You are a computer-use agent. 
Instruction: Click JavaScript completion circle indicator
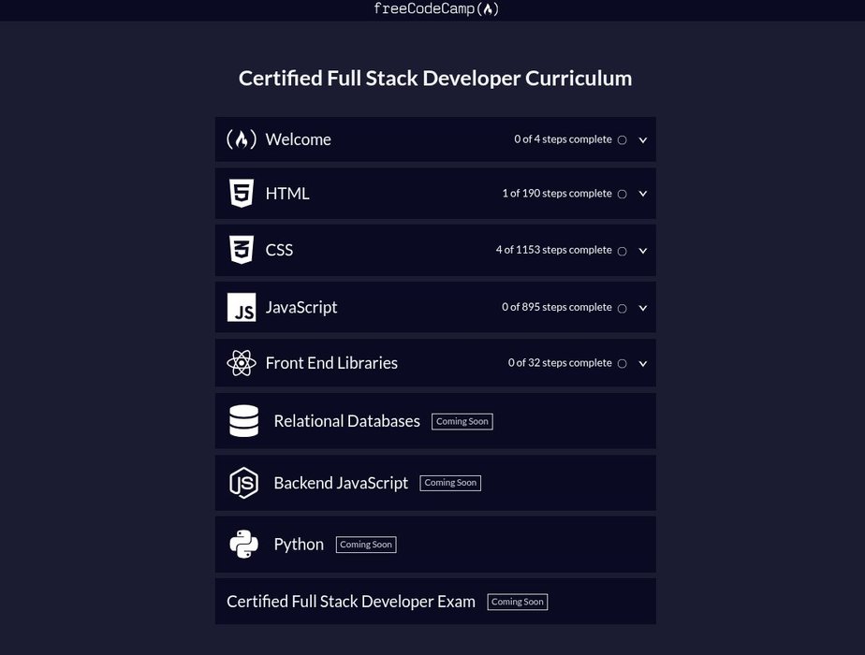(623, 309)
